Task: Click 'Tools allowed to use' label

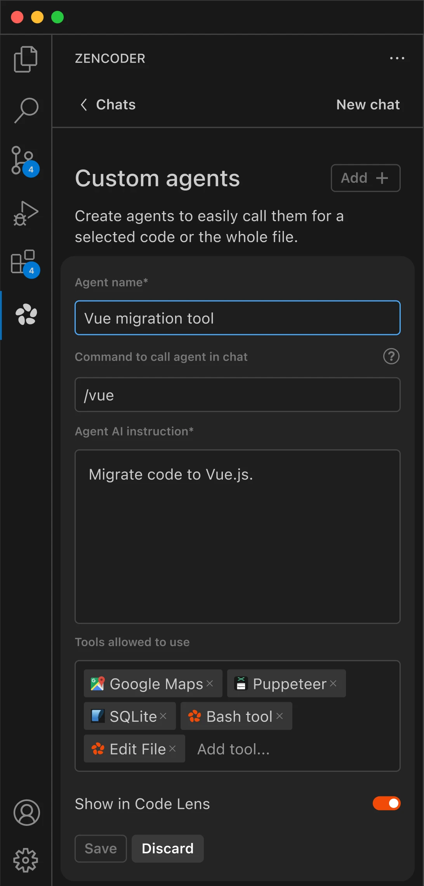Action: (132, 642)
